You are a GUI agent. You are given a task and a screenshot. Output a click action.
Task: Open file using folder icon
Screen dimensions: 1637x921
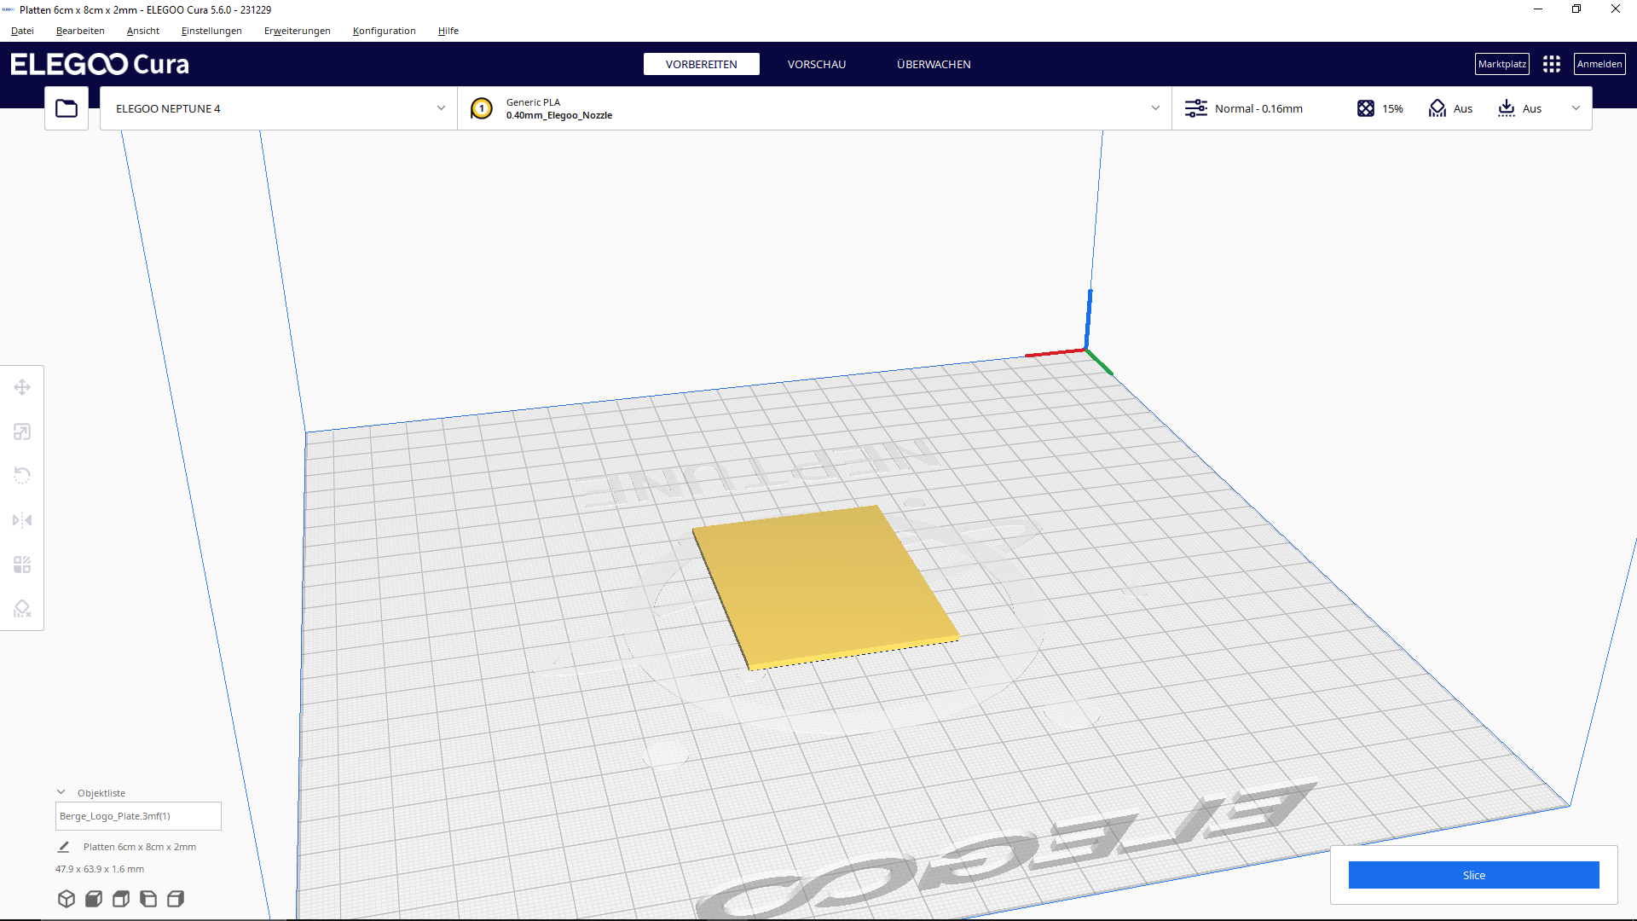67,108
